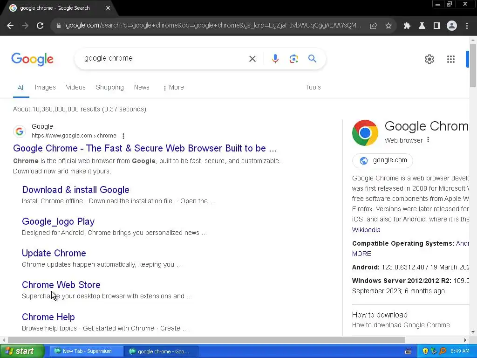Open the Extensions puzzle icon

(407, 26)
